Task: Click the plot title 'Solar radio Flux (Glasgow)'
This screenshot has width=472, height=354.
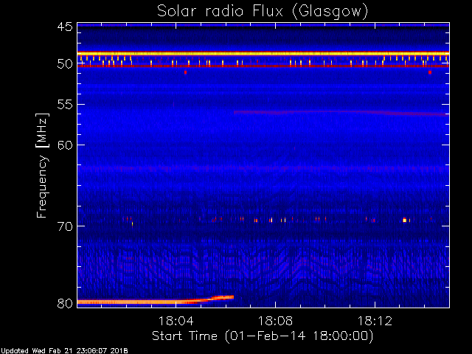Action: point(263,12)
